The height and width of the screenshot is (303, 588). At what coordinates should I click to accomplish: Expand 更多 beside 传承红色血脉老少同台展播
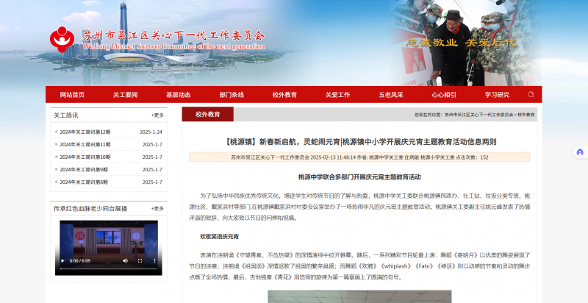(x=157, y=208)
